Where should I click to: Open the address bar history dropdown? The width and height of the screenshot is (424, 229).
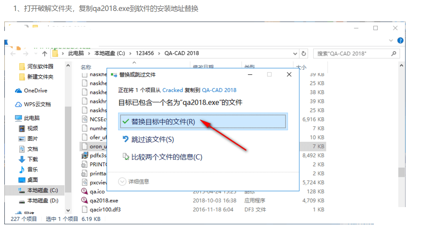click(x=295, y=54)
